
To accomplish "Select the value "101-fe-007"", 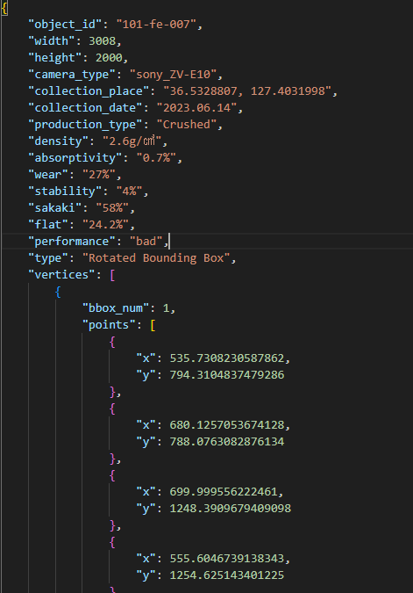I will (156, 25).
